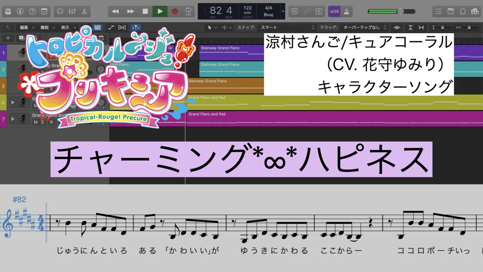Toggle waveform zoom button
Screen dimensions: 483x272
pyautogui.click(x=397, y=27)
